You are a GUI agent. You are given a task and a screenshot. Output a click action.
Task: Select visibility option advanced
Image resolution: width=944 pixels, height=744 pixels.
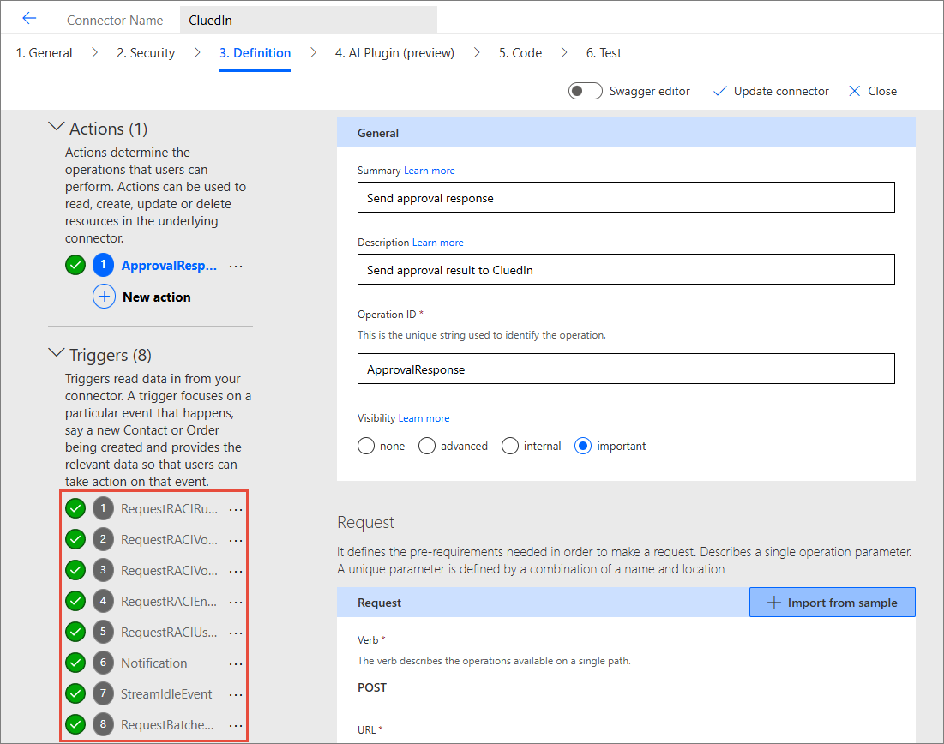coord(427,446)
